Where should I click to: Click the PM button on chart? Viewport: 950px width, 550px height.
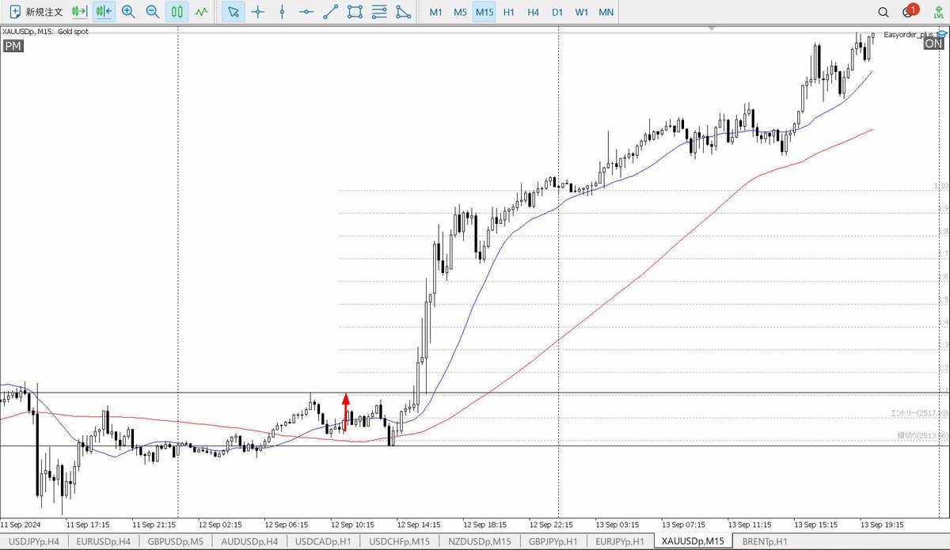(x=13, y=46)
